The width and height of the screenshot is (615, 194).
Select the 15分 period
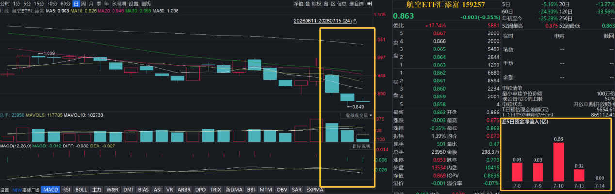click(x=39, y=3)
